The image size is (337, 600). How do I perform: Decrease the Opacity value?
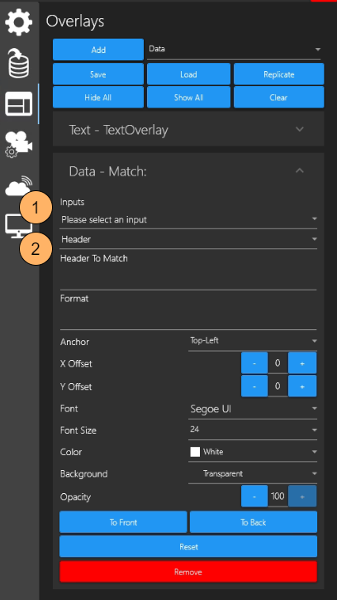(x=254, y=497)
